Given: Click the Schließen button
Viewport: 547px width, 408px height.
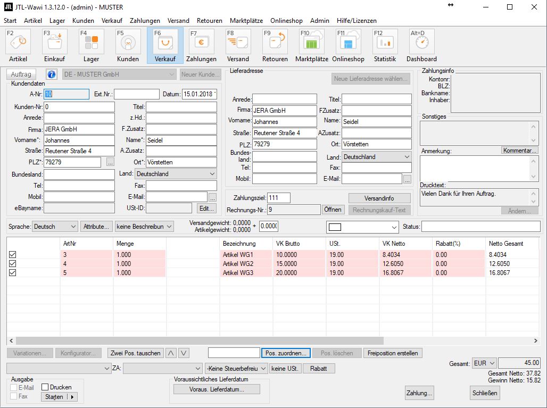Looking at the screenshot, I should coord(485,393).
